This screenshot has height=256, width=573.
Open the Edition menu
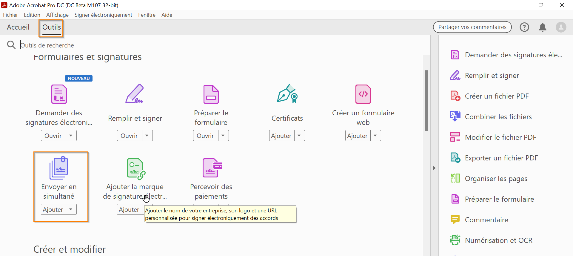coord(32,15)
